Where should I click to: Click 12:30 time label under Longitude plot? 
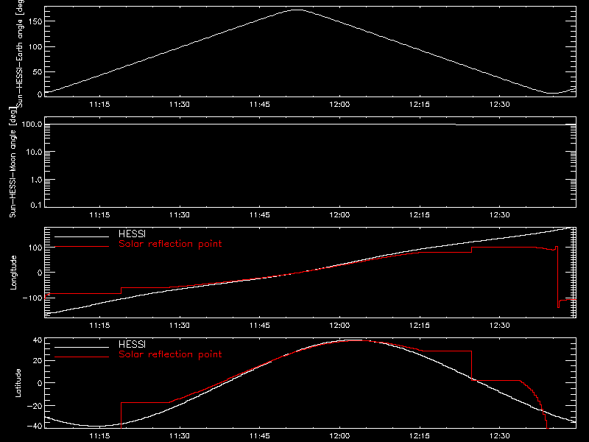(x=500, y=325)
